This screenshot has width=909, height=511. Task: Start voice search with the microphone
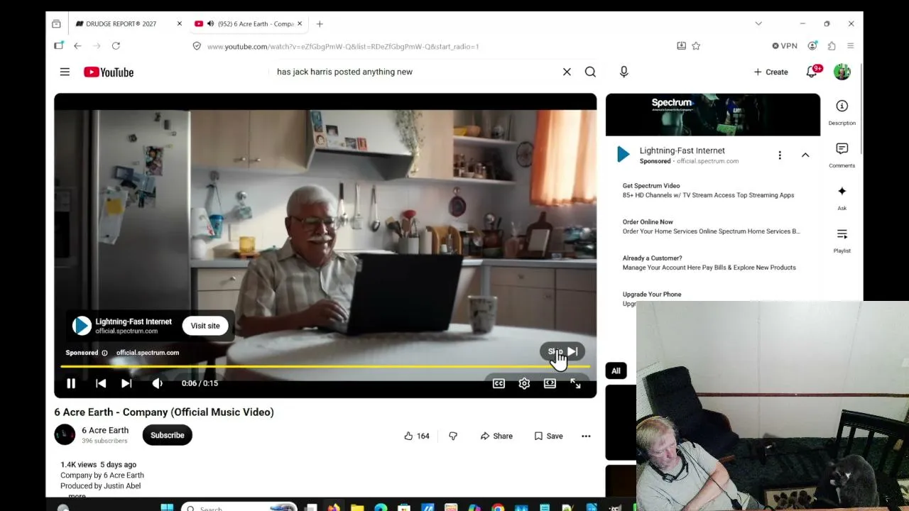click(x=624, y=72)
